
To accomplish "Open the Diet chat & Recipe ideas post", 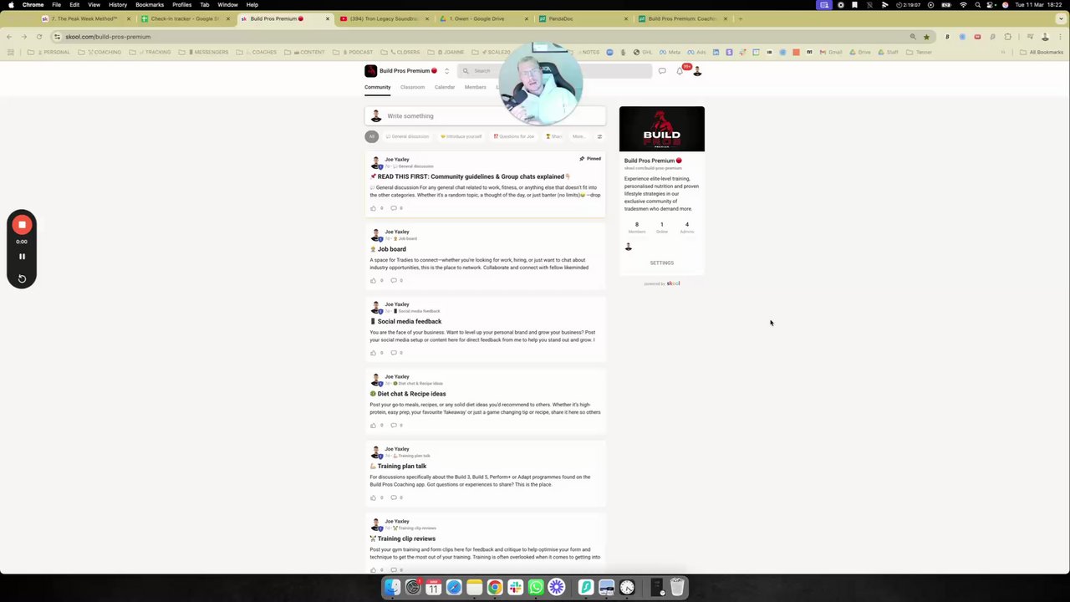I will [x=408, y=394].
